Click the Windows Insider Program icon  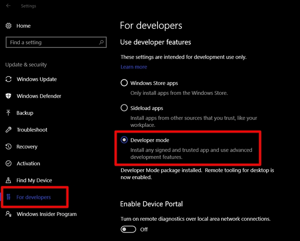point(8,214)
